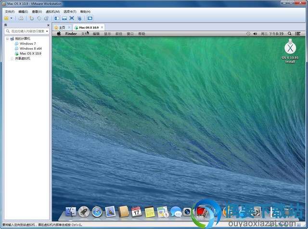Viewport: 308px width, 229px height.
Task: Open Spotlight search magnifier icon
Action: (x=290, y=34)
